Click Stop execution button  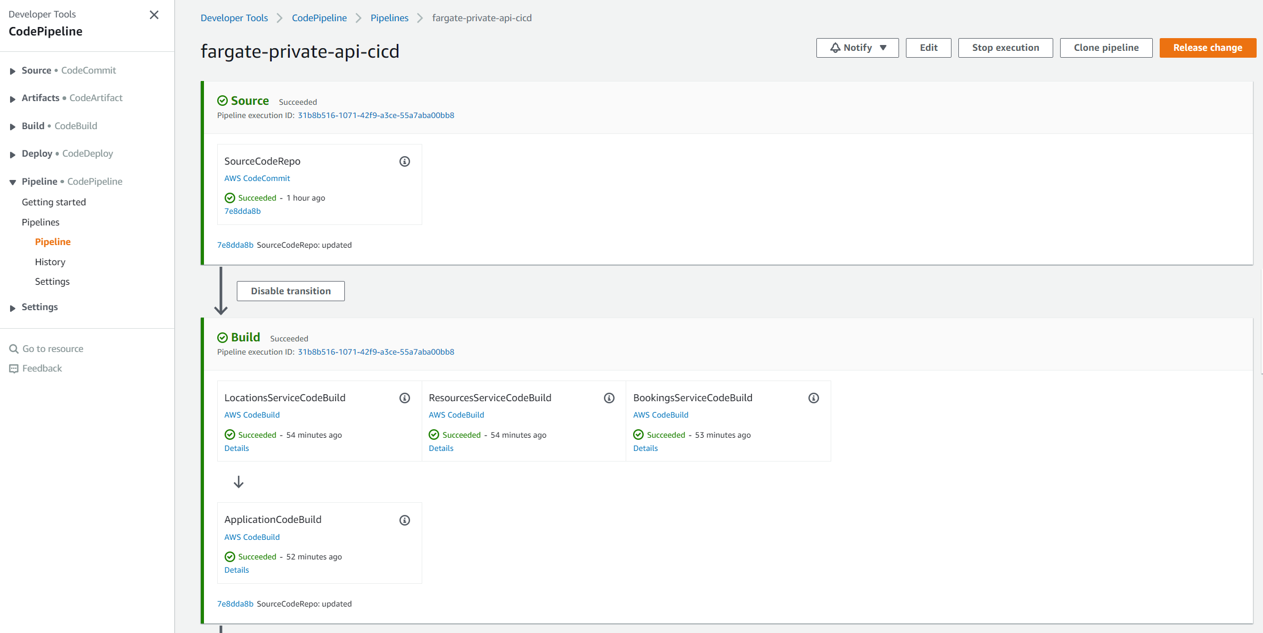1005,48
